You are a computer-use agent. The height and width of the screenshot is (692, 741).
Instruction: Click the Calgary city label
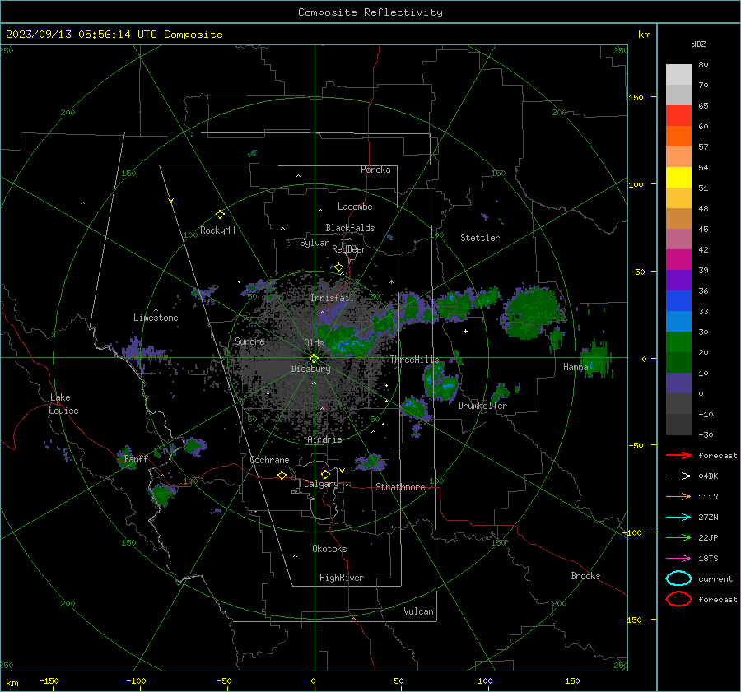click(321, 484)
